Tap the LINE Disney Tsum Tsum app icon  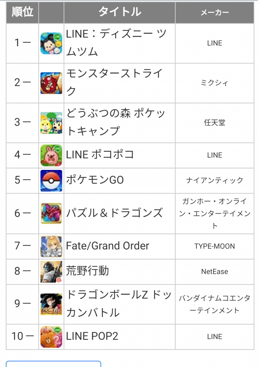tap(51, 43)
